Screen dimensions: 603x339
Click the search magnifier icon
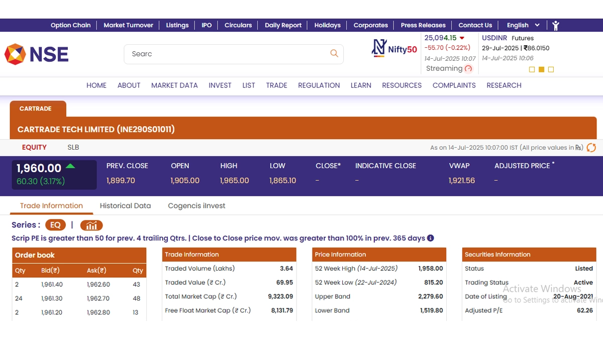click(x=334, y=54)
